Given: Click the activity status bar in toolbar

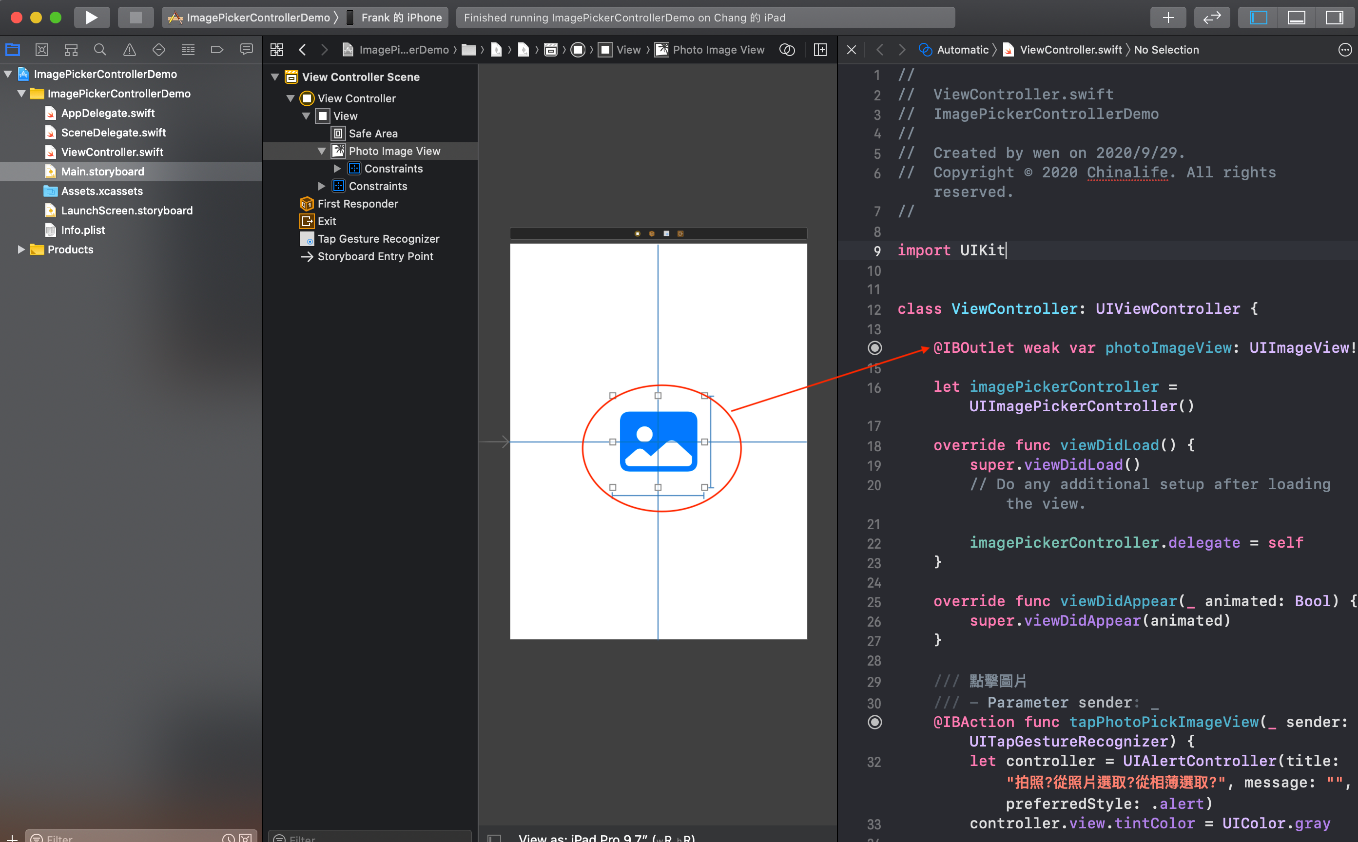Looking at the screenshot, I should click(705, 17).
